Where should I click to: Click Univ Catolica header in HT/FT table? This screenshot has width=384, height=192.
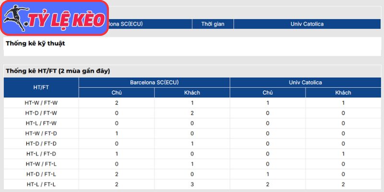[x=306, y=83]
